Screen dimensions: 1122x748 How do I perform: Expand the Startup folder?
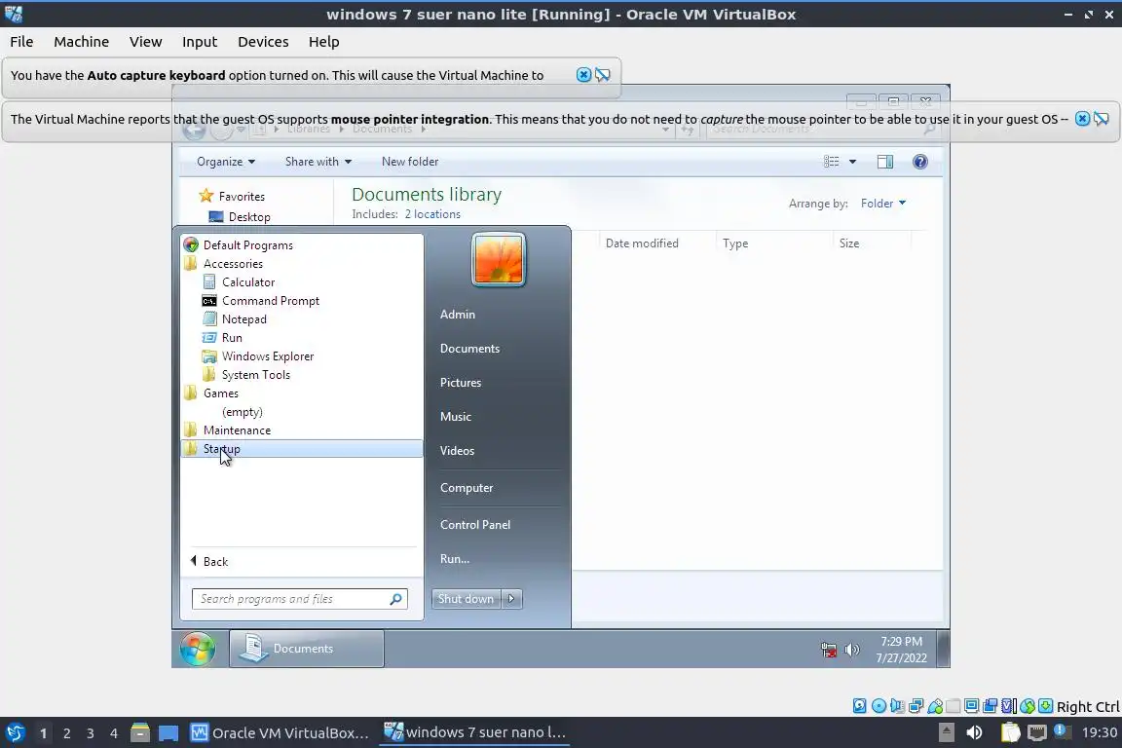(x=301, y=449)
